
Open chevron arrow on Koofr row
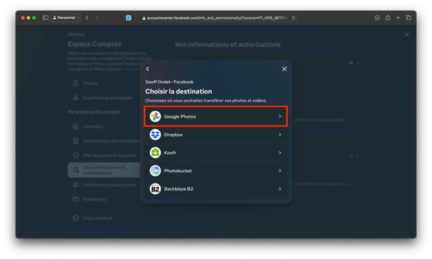(x=280, y=153)
